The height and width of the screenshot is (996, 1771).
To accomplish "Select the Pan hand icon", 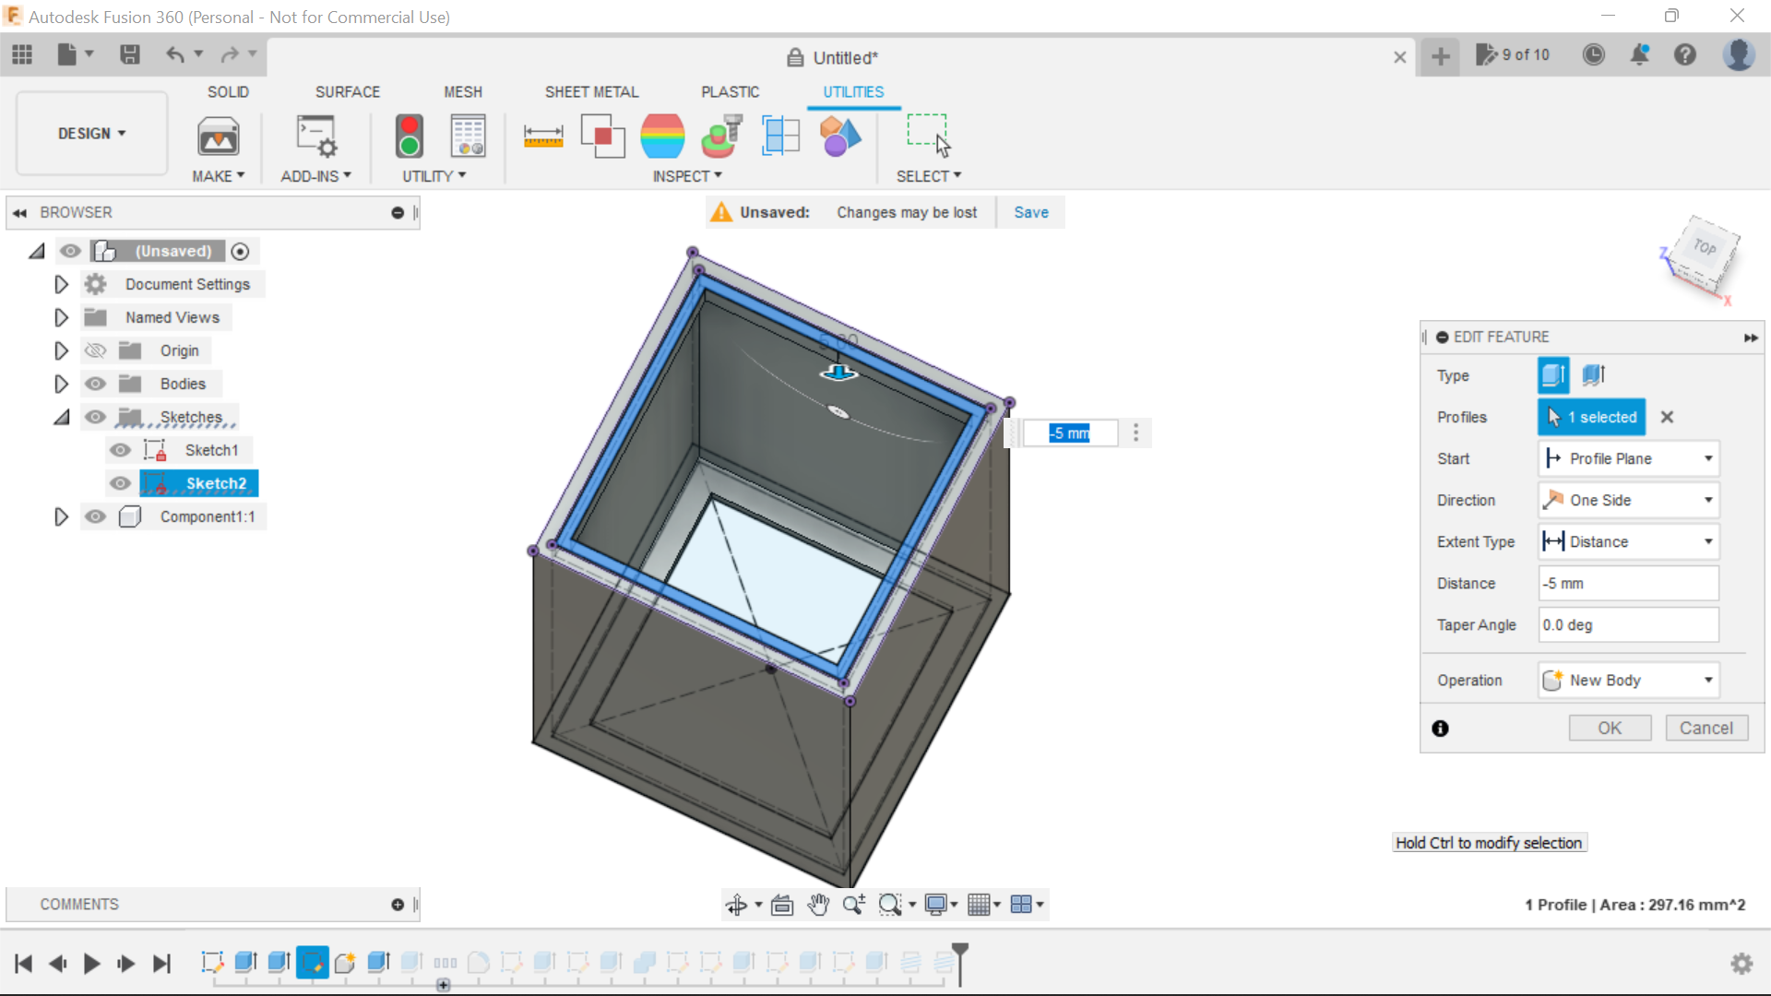I will pyautogui.click(x=819, y=905).
